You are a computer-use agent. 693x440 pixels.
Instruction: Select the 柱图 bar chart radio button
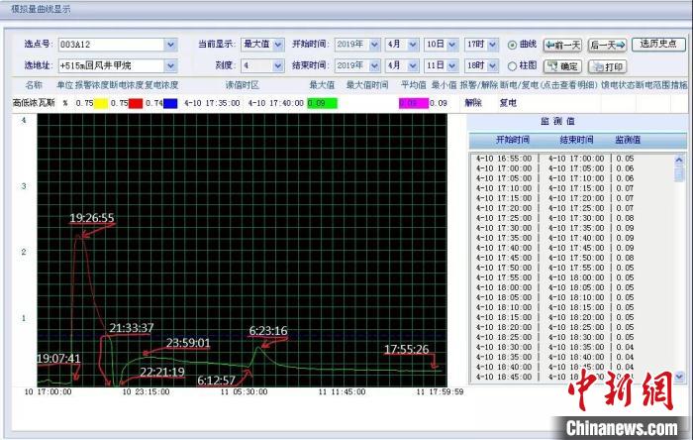tap(513, 66)
